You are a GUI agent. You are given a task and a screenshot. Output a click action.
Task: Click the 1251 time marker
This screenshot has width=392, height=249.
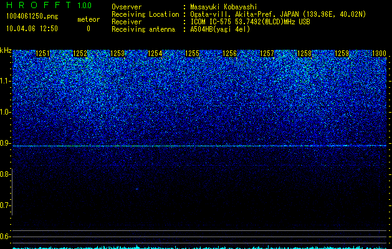[x=42, y=54]
